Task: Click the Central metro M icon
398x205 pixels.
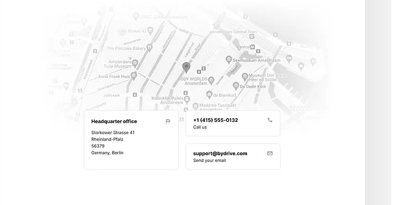Action: pyautogui.click(x=252, y=47)
